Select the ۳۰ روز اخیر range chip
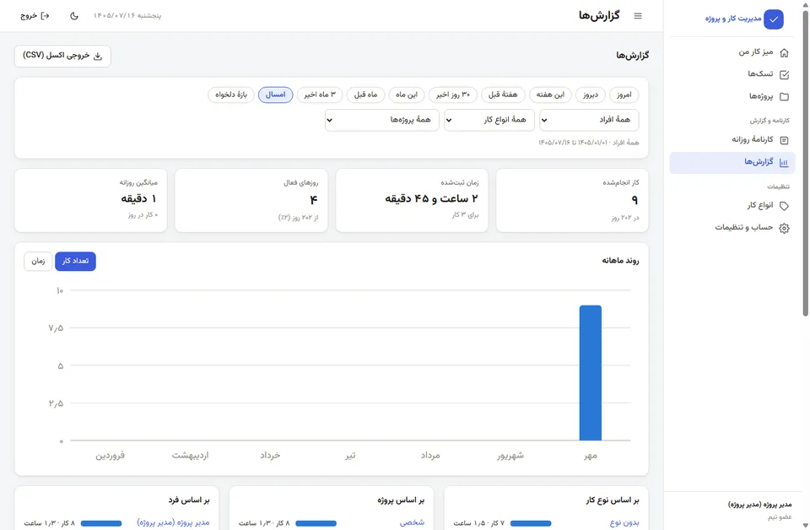810x530 pixels. pyautogui.click(x=453, y=95)
